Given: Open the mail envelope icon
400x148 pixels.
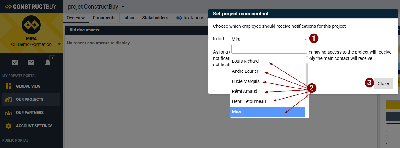Looking at the screenshot, I should click(31, 62).
